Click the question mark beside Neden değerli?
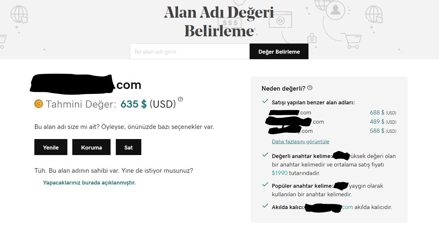 tap(310, 88)
